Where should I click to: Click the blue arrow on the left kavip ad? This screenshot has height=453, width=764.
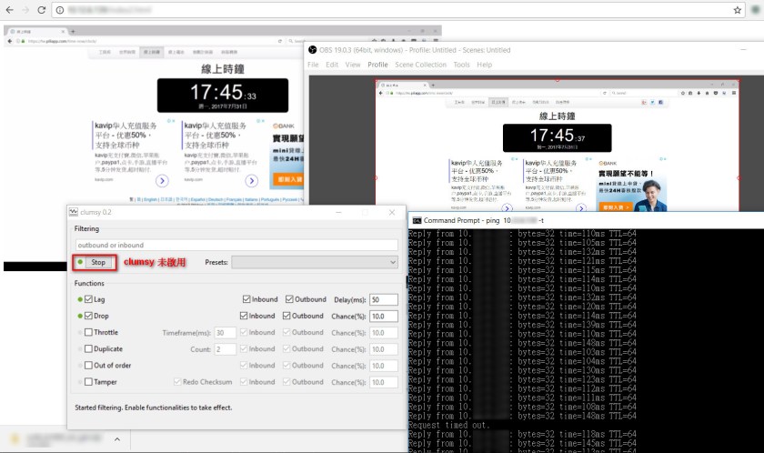click(162, 181)
